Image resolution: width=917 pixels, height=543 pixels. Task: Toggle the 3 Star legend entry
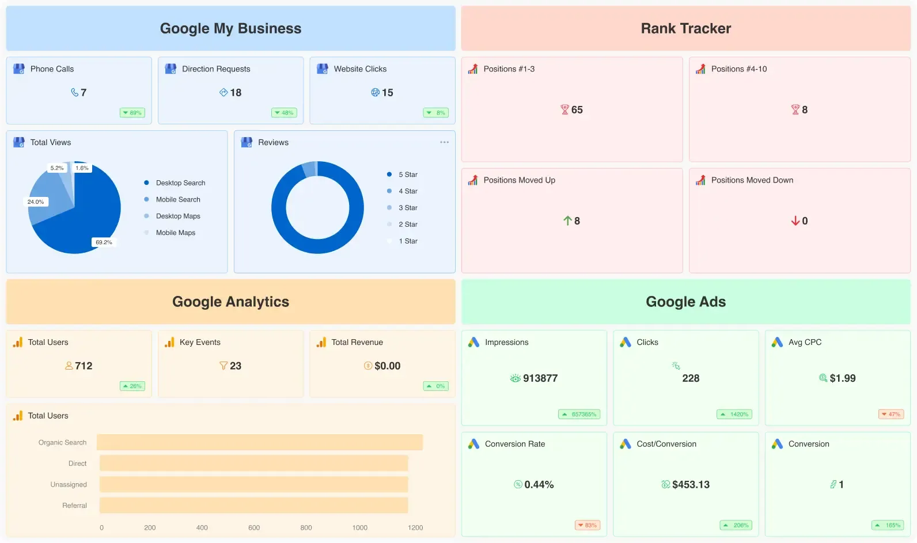(x=402, y=208)
